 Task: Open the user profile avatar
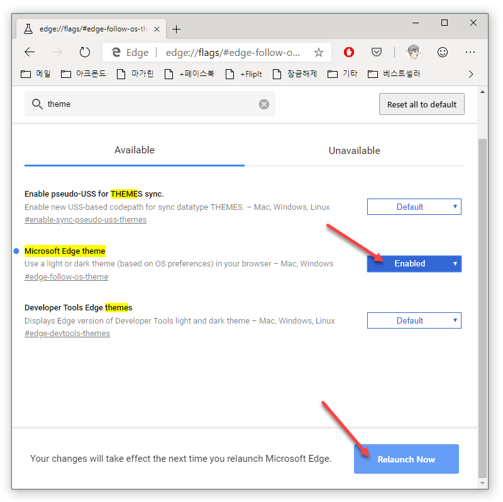[x=413, y=52]
